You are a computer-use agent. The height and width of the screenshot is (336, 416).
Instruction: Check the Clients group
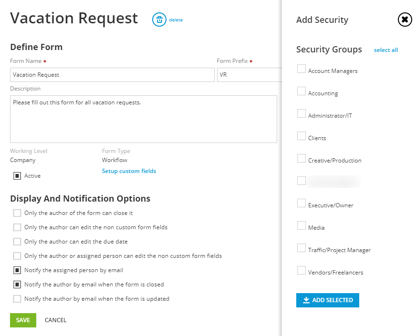302,136
